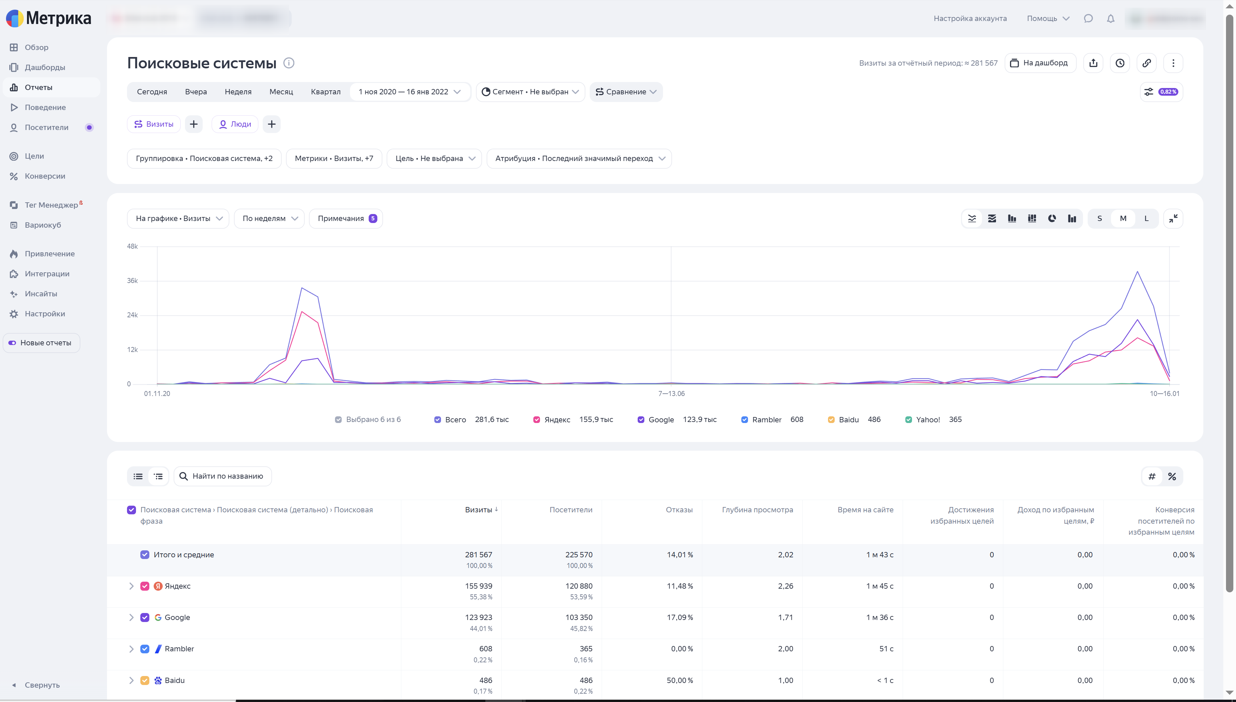Toggle the Yahoo! series in the legend
This screenshot has width=1236, height=702.
[x=909, y=419]
